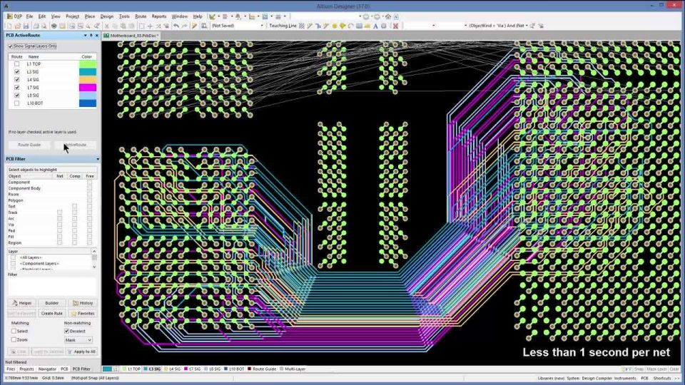Click the ActiveRoute button

[75, 145]
